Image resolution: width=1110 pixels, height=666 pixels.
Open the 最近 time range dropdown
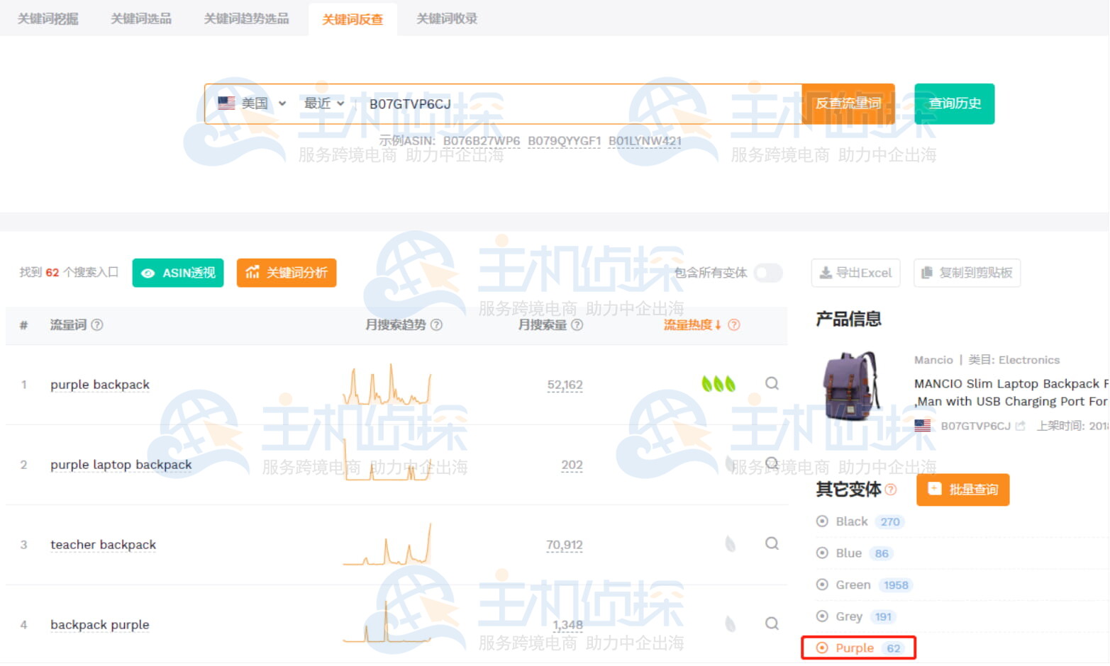tap(322, 103)
